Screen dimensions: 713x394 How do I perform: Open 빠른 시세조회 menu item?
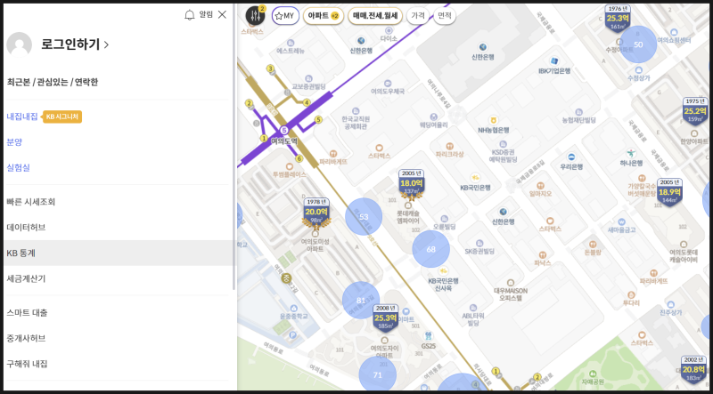click(x=31, y=202)
